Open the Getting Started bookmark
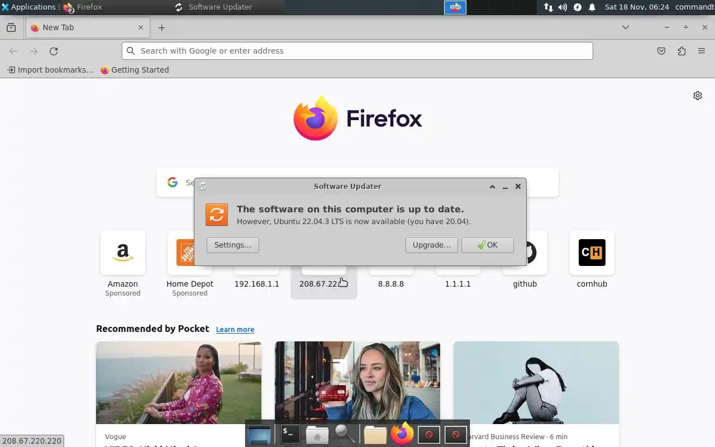The image size is (715, 447). tap(135, 70)
